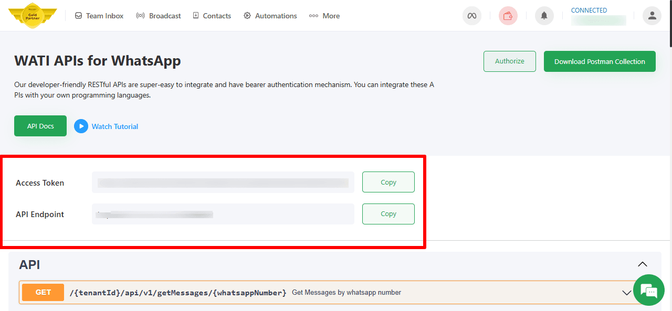Select the Broadcast antenna icon

pos(140,16)
